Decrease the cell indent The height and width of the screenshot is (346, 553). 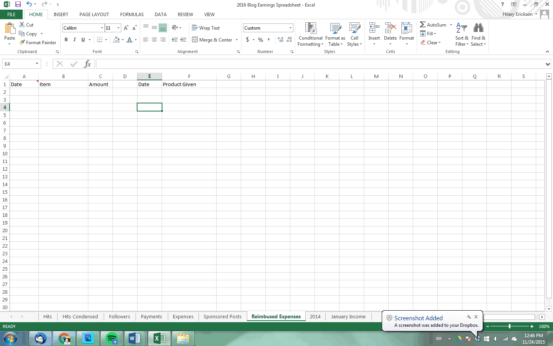pyautogui.click(x=175, y=40)
